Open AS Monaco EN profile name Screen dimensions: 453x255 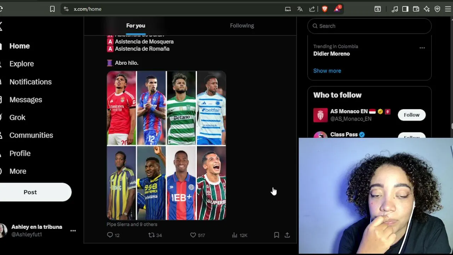349,111
